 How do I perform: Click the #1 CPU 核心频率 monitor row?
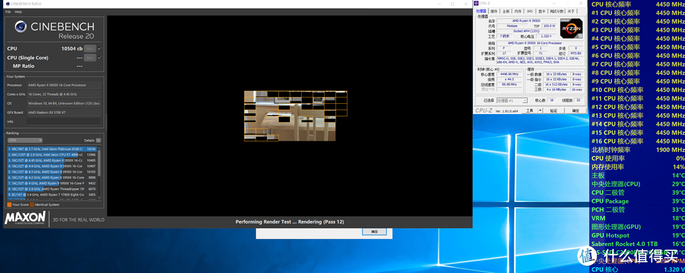(638, 13)
